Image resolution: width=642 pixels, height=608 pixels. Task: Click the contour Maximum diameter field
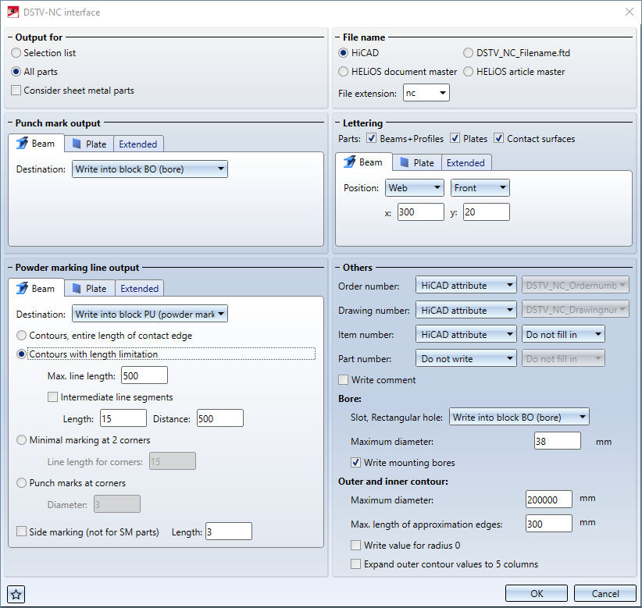pos(549,500)
